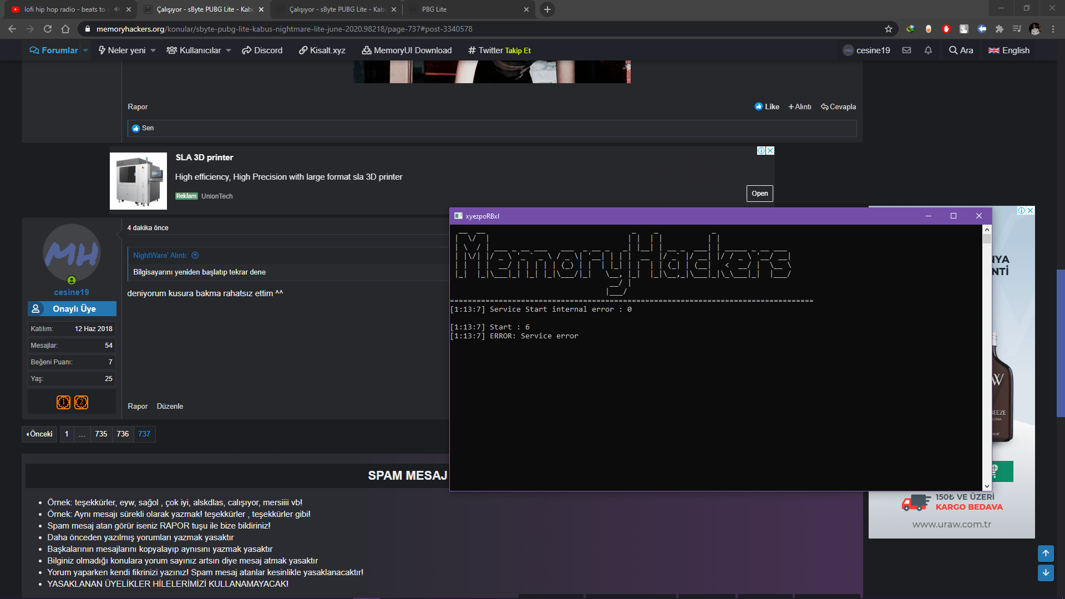The image size is (1065, 599).
Task: Click the console window's down scroll arrow
Action: (987, 486)
